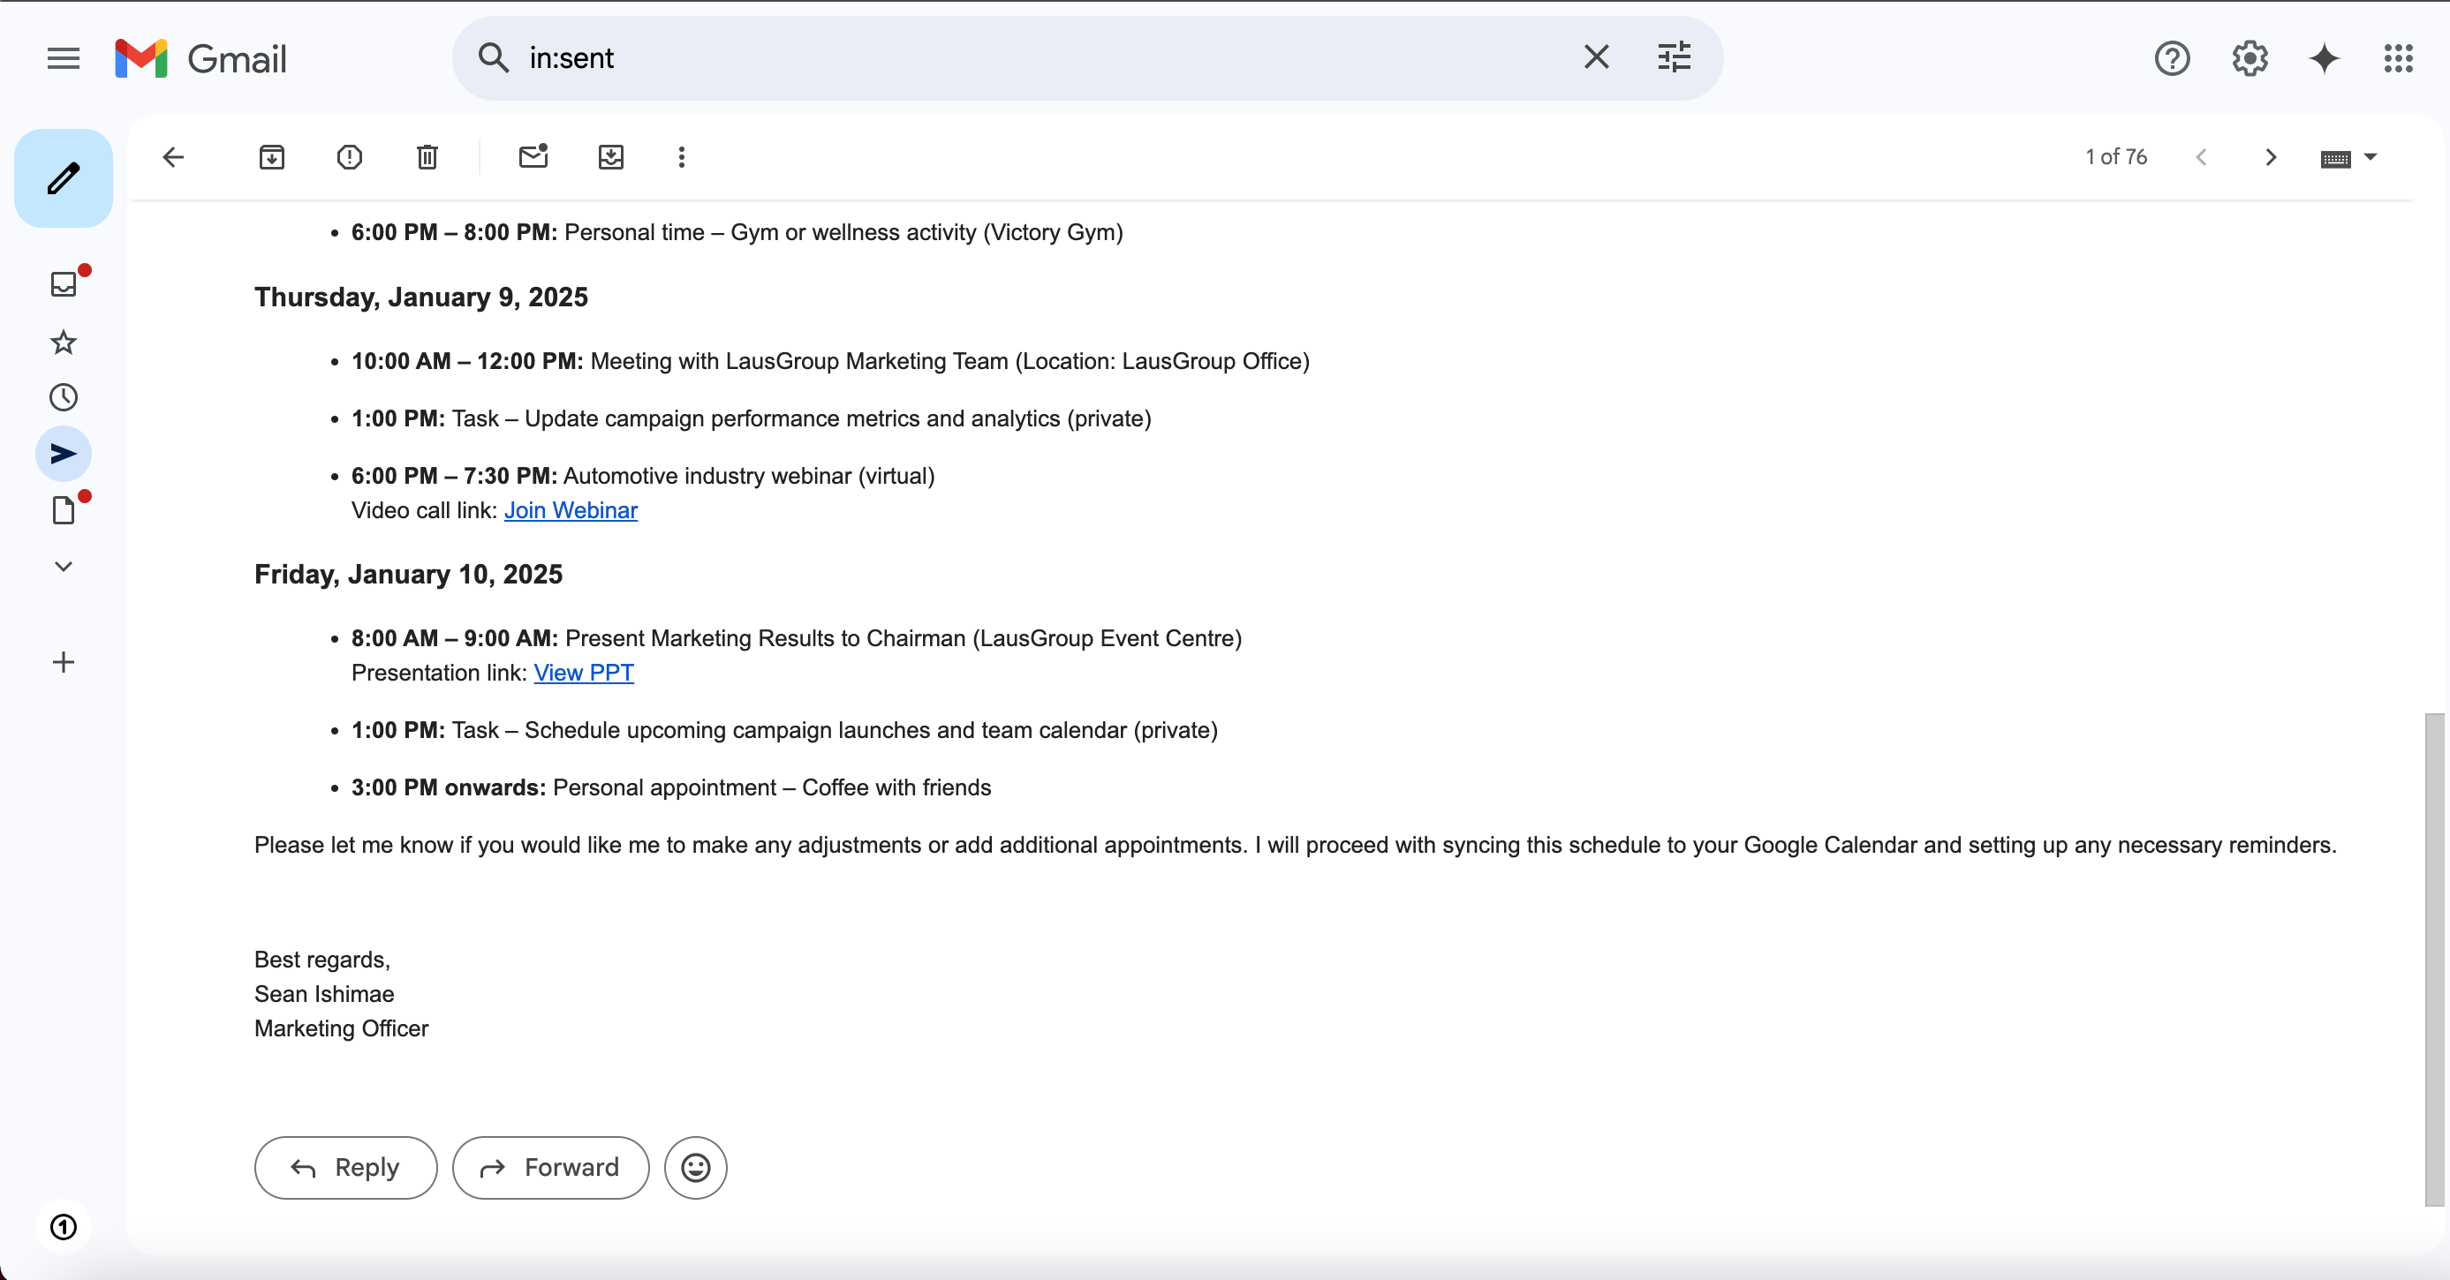Archive this email conversation
This screenshot has height=1280, width=2450.
[x=272, y=157]
